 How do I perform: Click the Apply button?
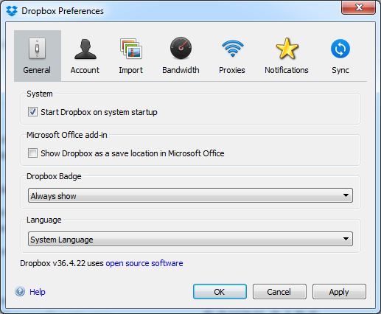pos(339,292)
